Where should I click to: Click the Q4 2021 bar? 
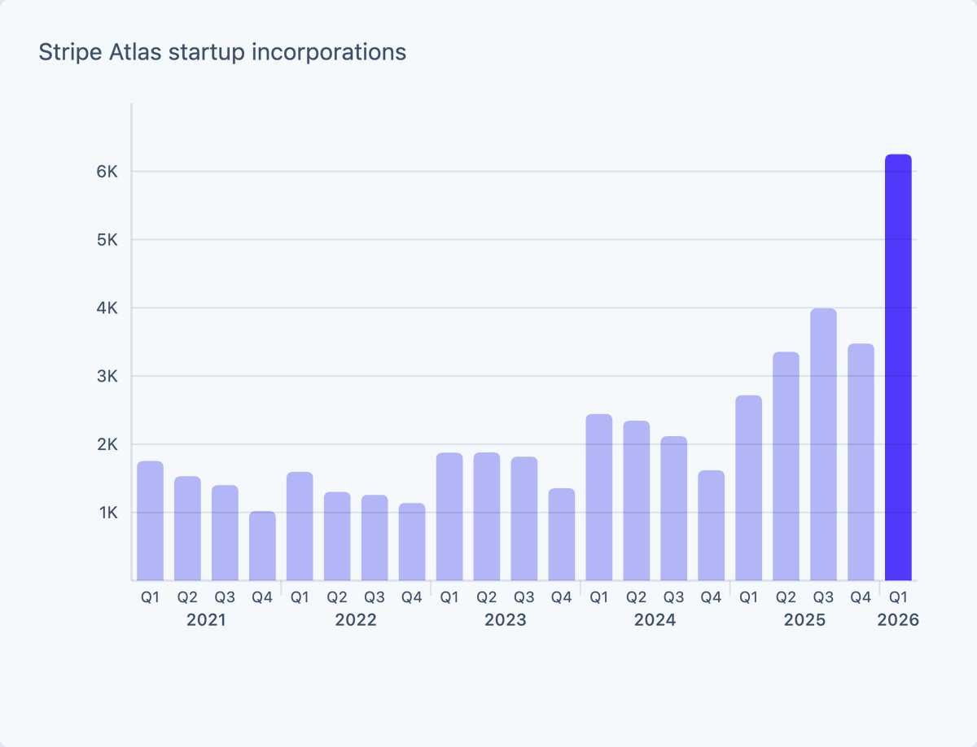pos(262,546)
